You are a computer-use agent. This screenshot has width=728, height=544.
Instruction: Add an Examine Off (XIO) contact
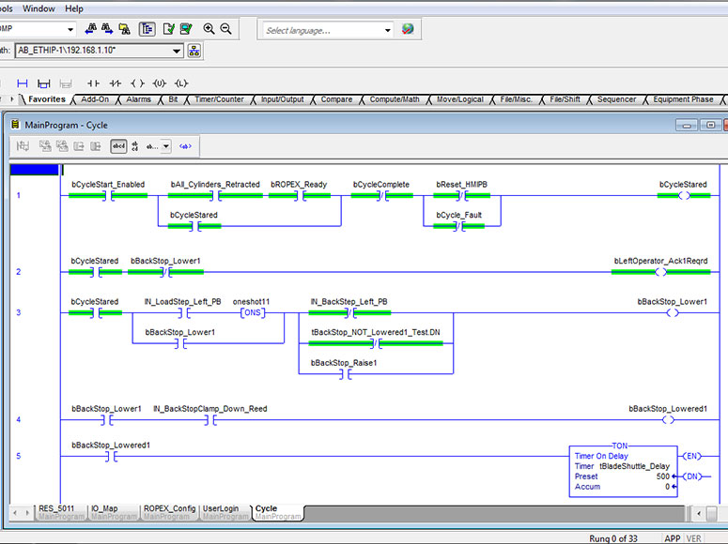tap(116, 83)
